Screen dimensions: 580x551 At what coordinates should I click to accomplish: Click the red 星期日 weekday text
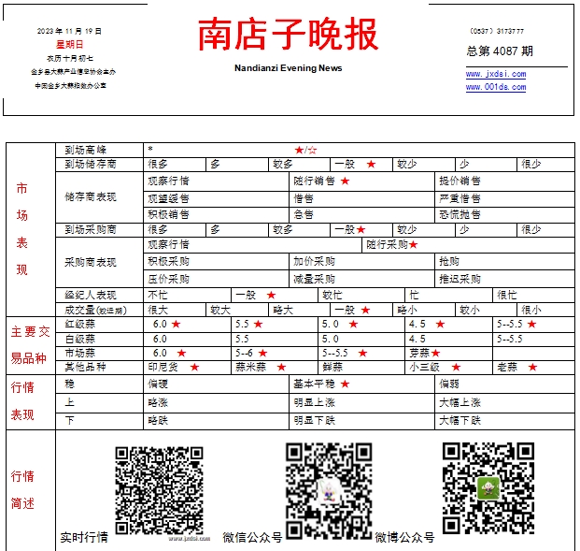tap(69, 45)
